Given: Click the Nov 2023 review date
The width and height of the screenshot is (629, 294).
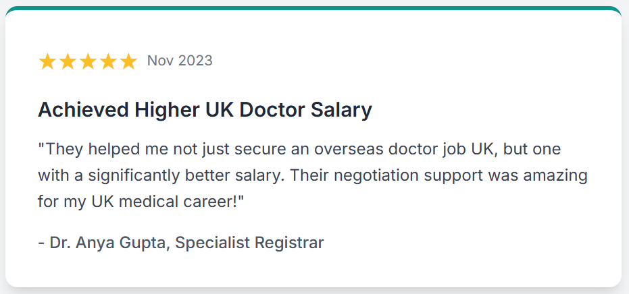Looking at the screenshot, I should click(x=180, y=61).
